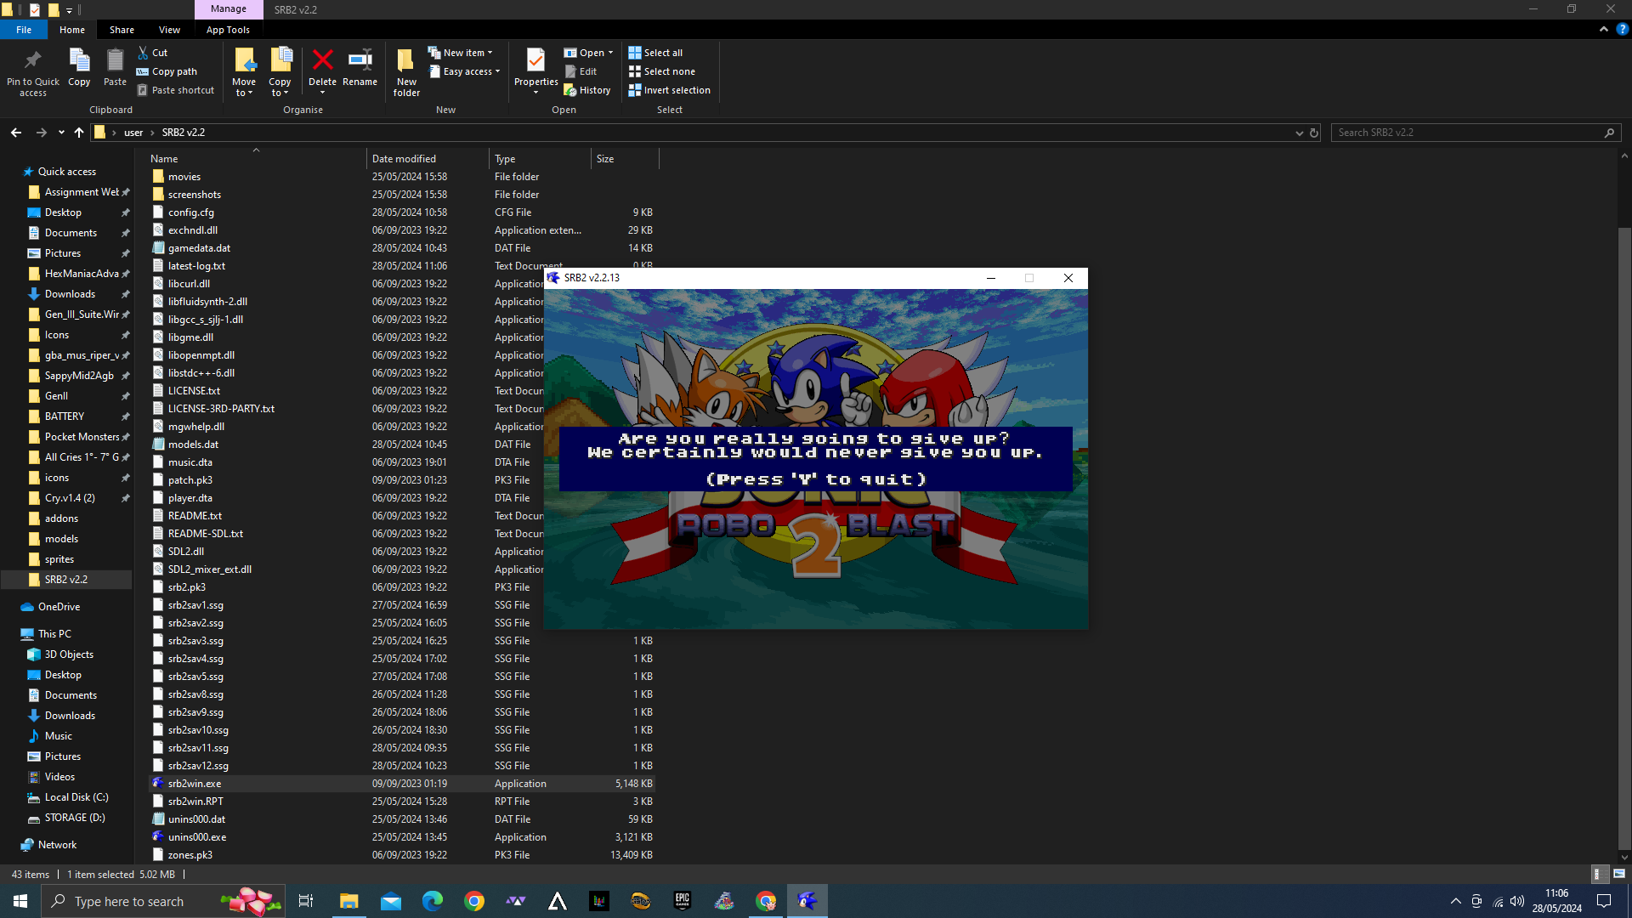This screenshot has width=1632, height=918.
Task: Collapse the ribbon with the chevron
Action: [1604, 29]
